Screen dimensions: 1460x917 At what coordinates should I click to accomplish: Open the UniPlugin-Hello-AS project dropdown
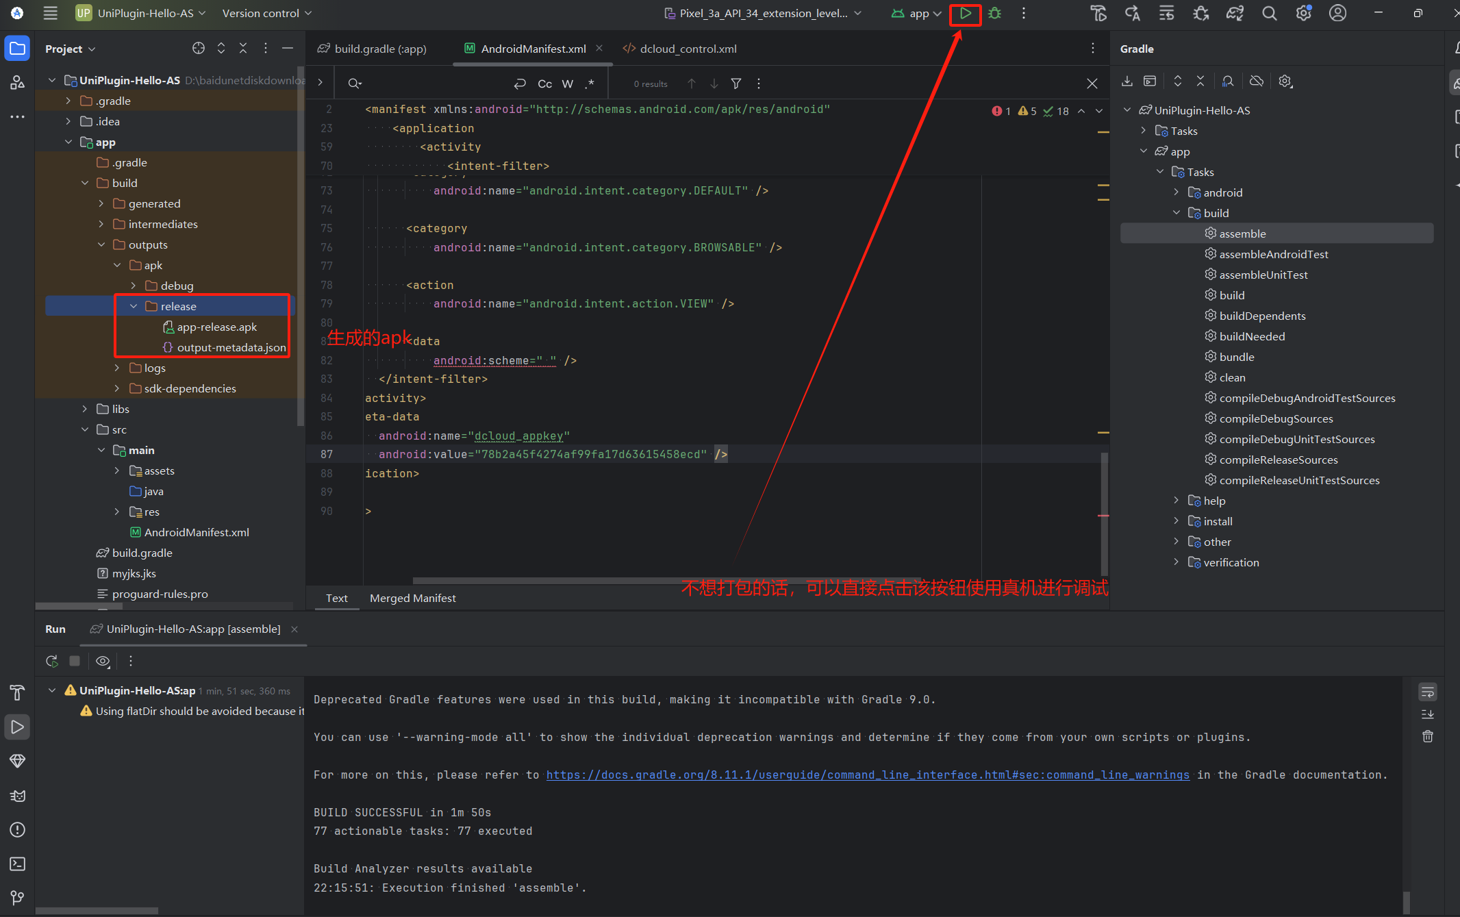pos(142,13)
